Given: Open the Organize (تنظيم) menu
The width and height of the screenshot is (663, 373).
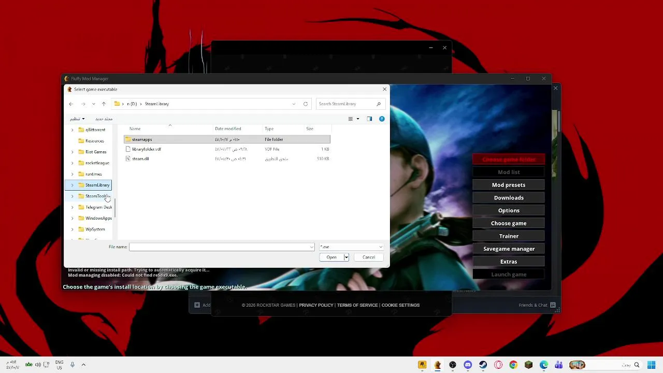Looking at the screenshot, I should point(77,119).
